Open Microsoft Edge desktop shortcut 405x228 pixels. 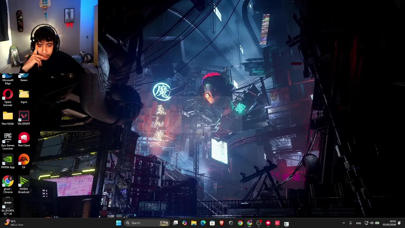(x=8, y=79)
